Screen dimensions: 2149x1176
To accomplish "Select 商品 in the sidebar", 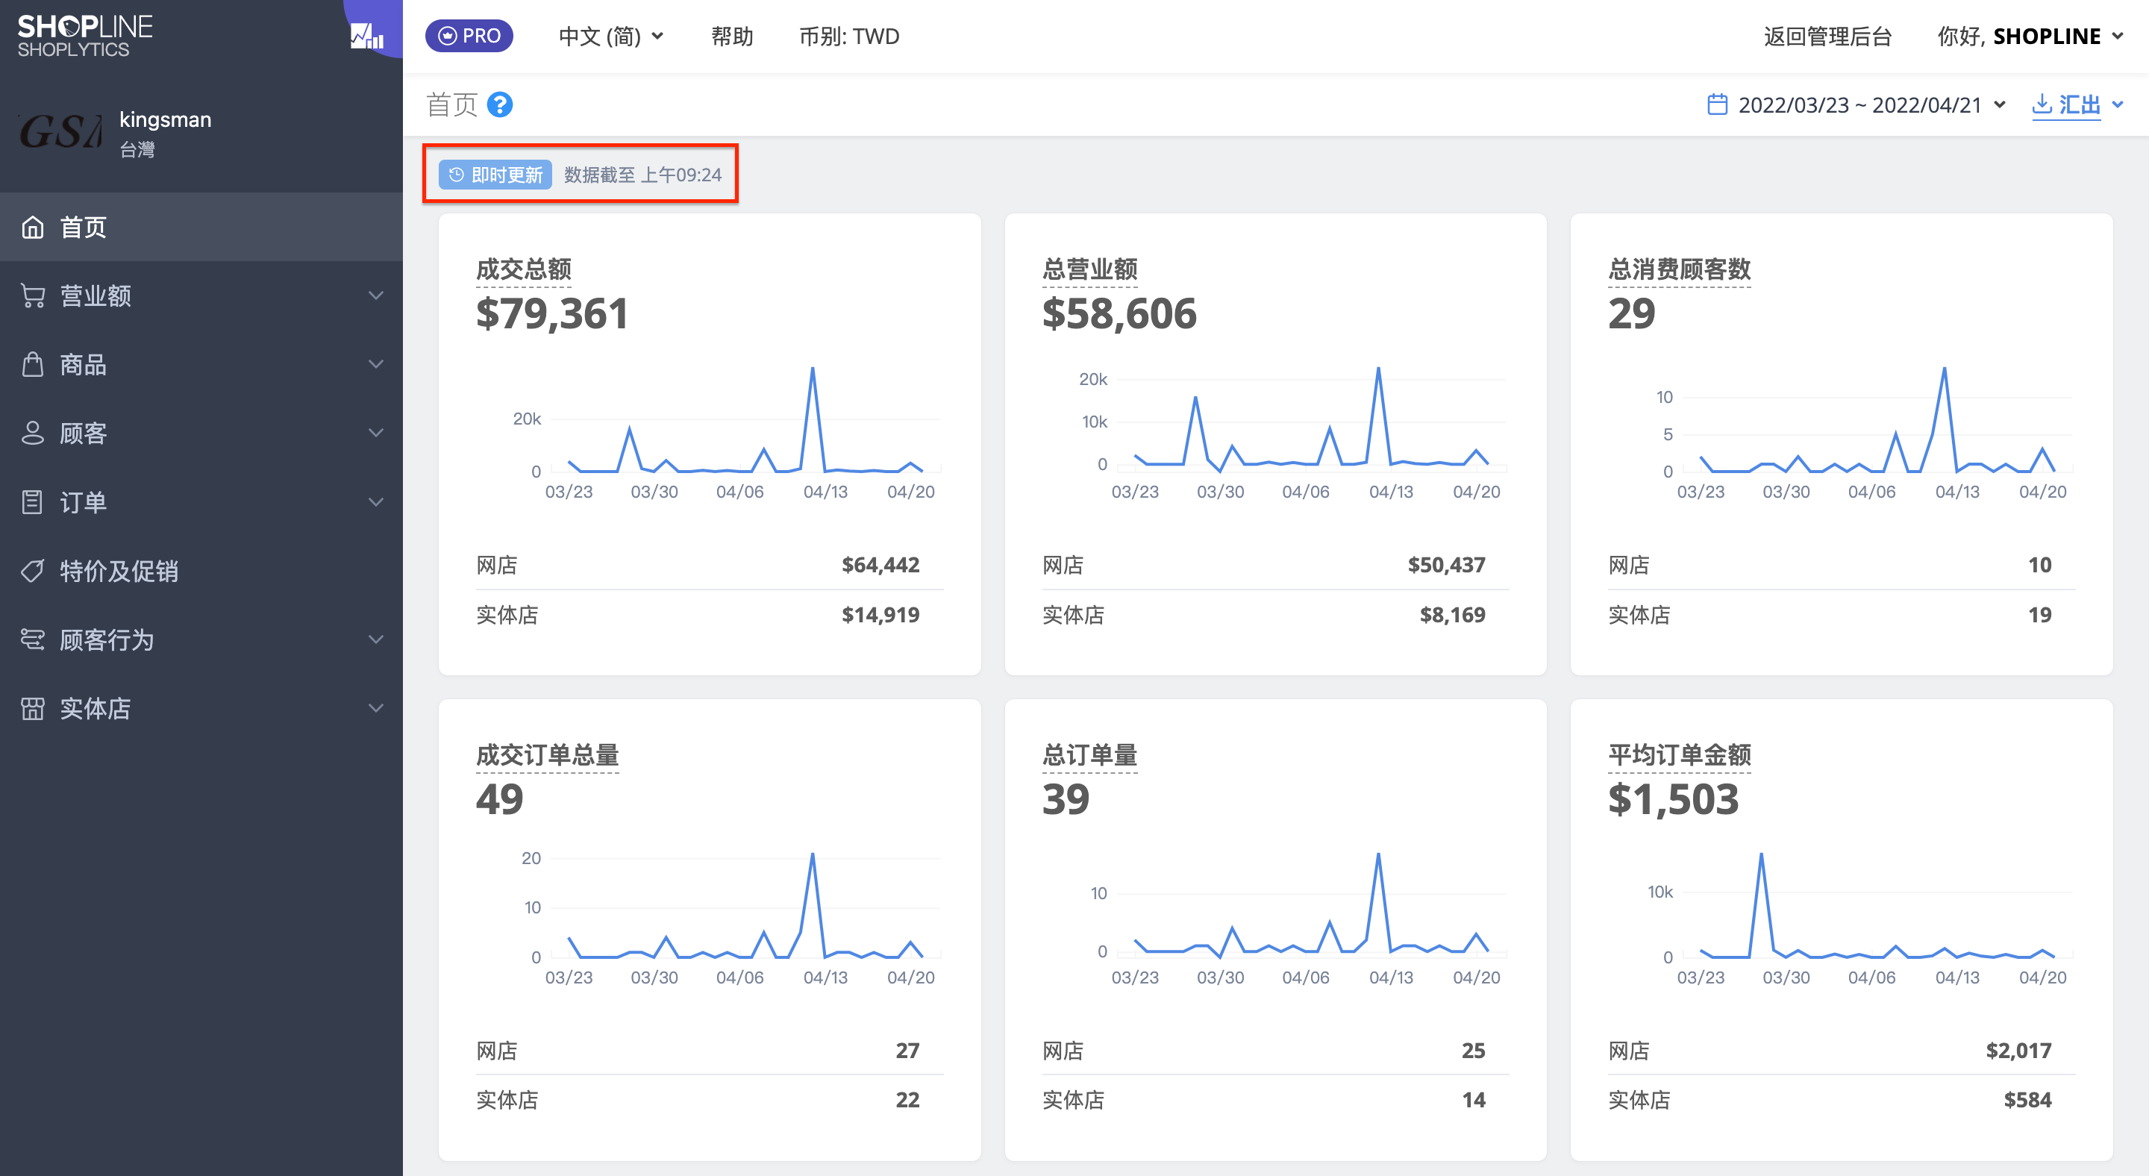I will tap(201, 364).
